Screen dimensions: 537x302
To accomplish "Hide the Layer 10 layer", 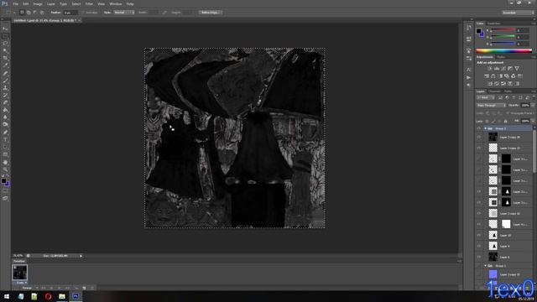I will [x=479, y=235].
